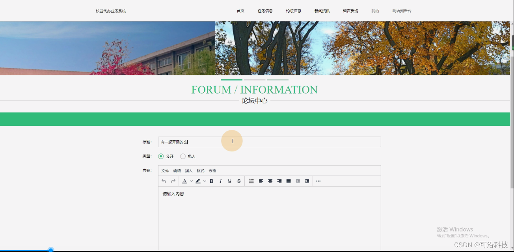Toggle bold formatting
514x252 pixels.
pos(212,181)
